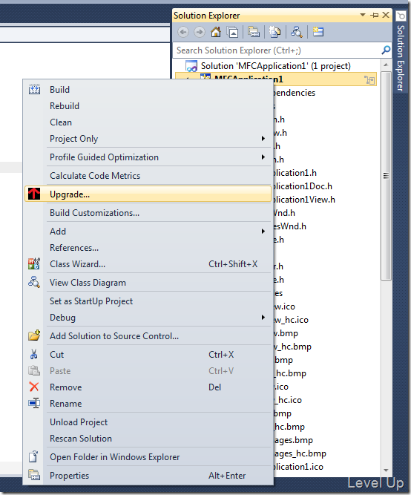Select file ending esWnd.h
This screenshot has height=495, width=411.
pyautogui.click(x=290, y=226)
